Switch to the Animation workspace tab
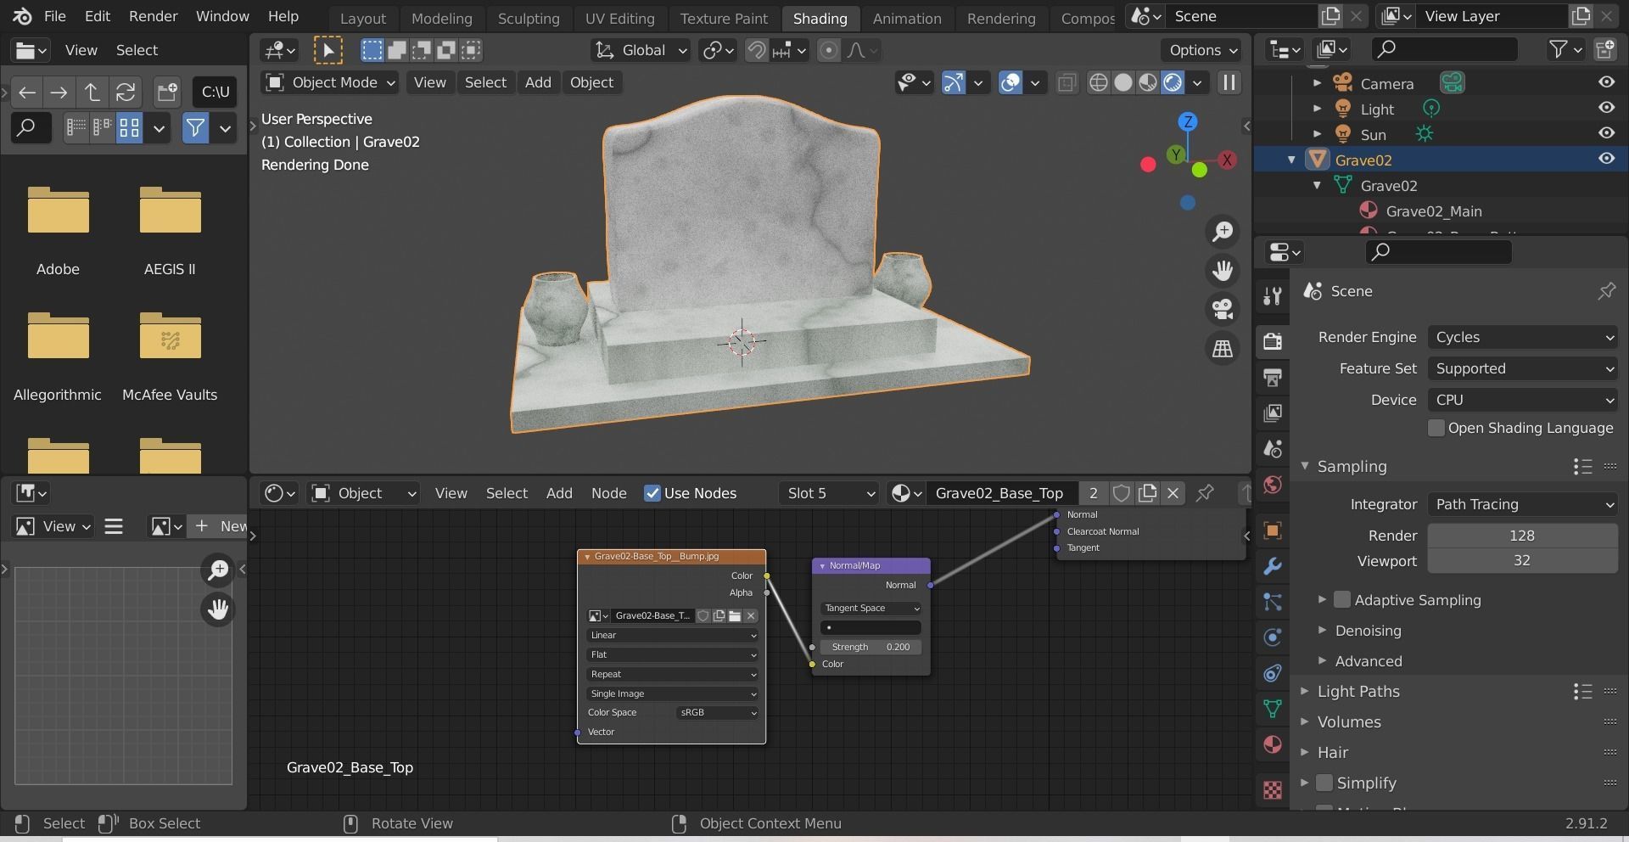 [x=907, y=18]
